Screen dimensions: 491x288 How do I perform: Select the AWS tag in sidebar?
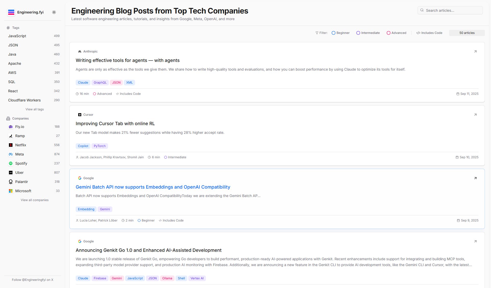[34, 73]
